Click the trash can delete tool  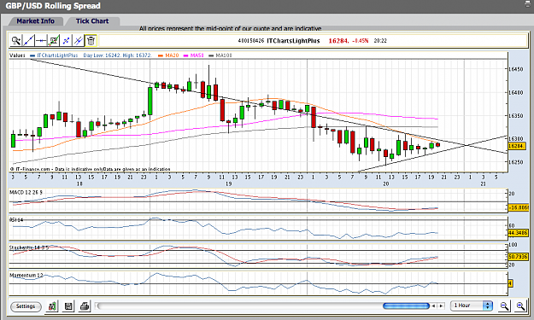pos(91,41)
